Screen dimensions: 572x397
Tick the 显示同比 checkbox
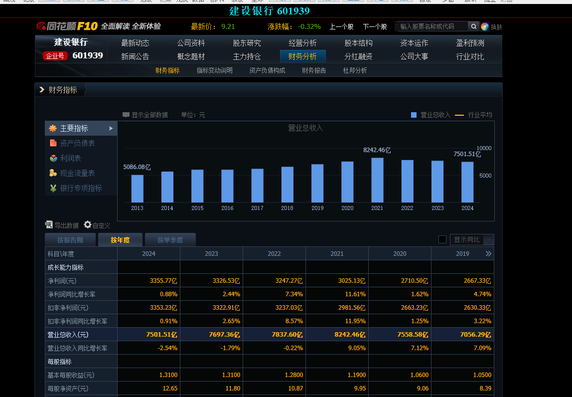(x=442, y=239)
